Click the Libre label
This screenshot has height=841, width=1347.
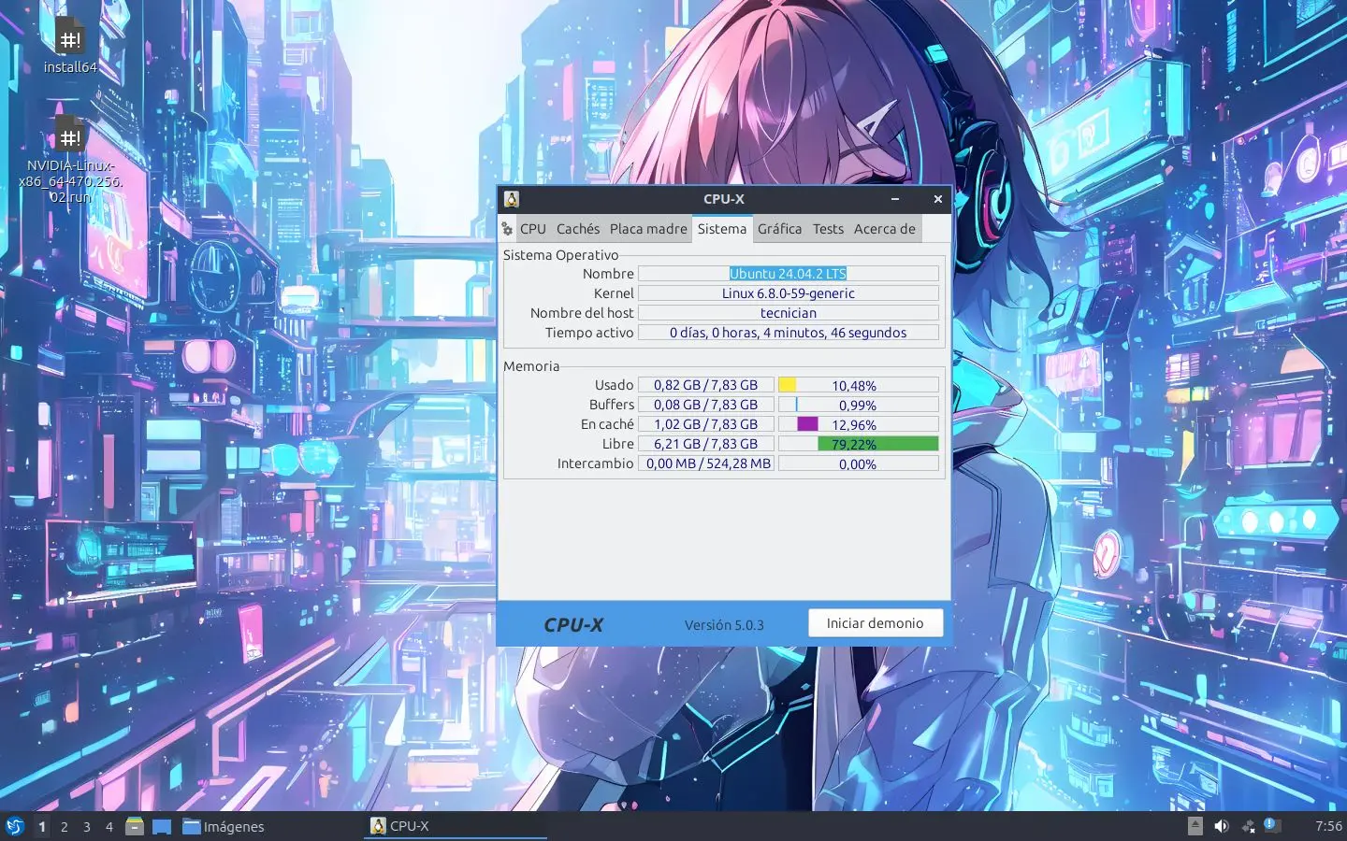(618, 444)
